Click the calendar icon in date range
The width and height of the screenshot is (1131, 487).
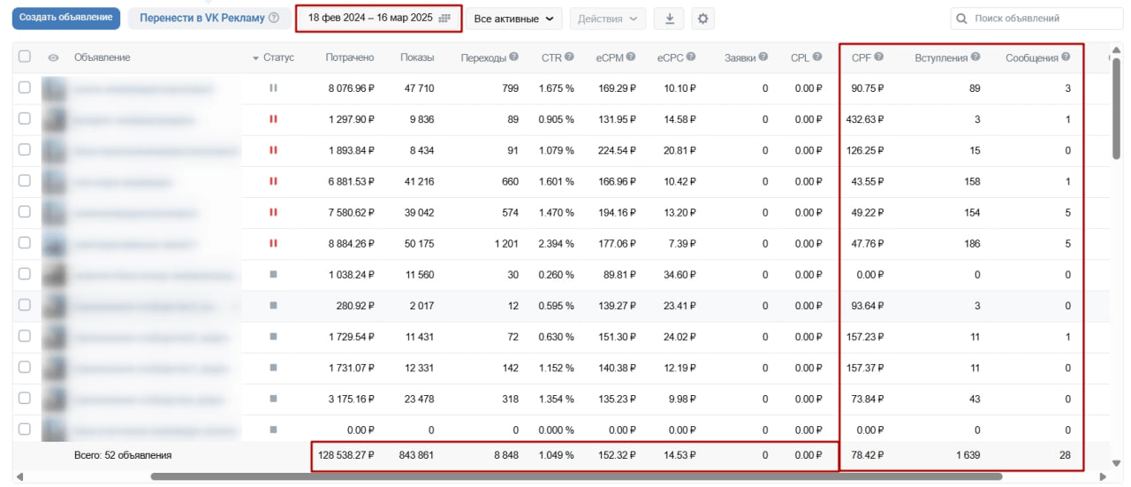point(444,19)
